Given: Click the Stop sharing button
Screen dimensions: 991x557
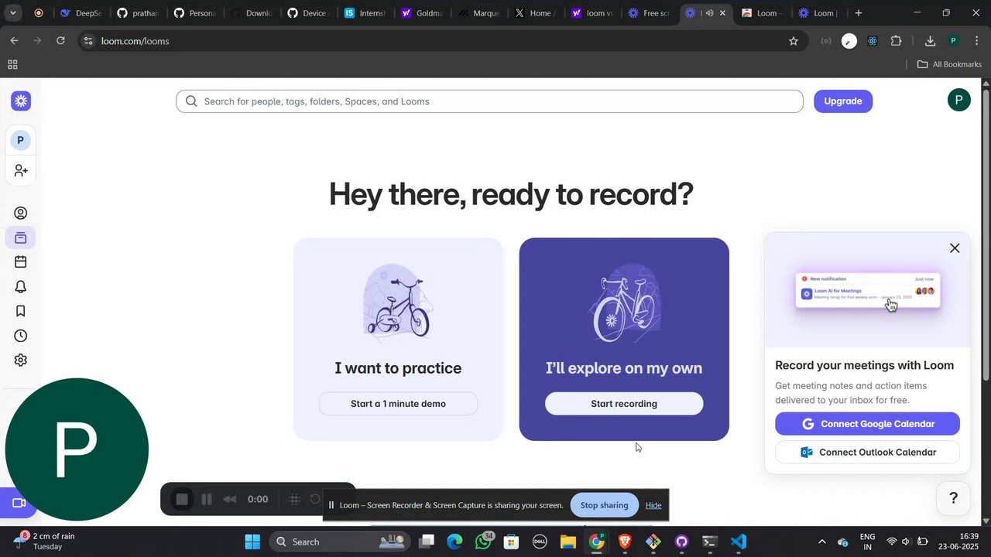Looking at the screenshot, I should pos(604,505).
